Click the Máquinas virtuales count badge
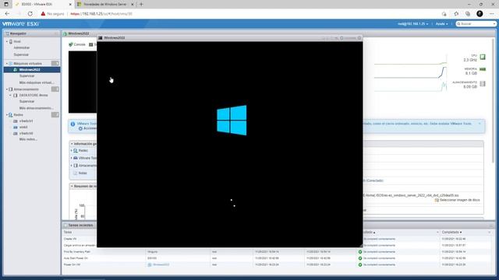Image resolution: width=499 pixels, height=280 pixels. [55, 64]
